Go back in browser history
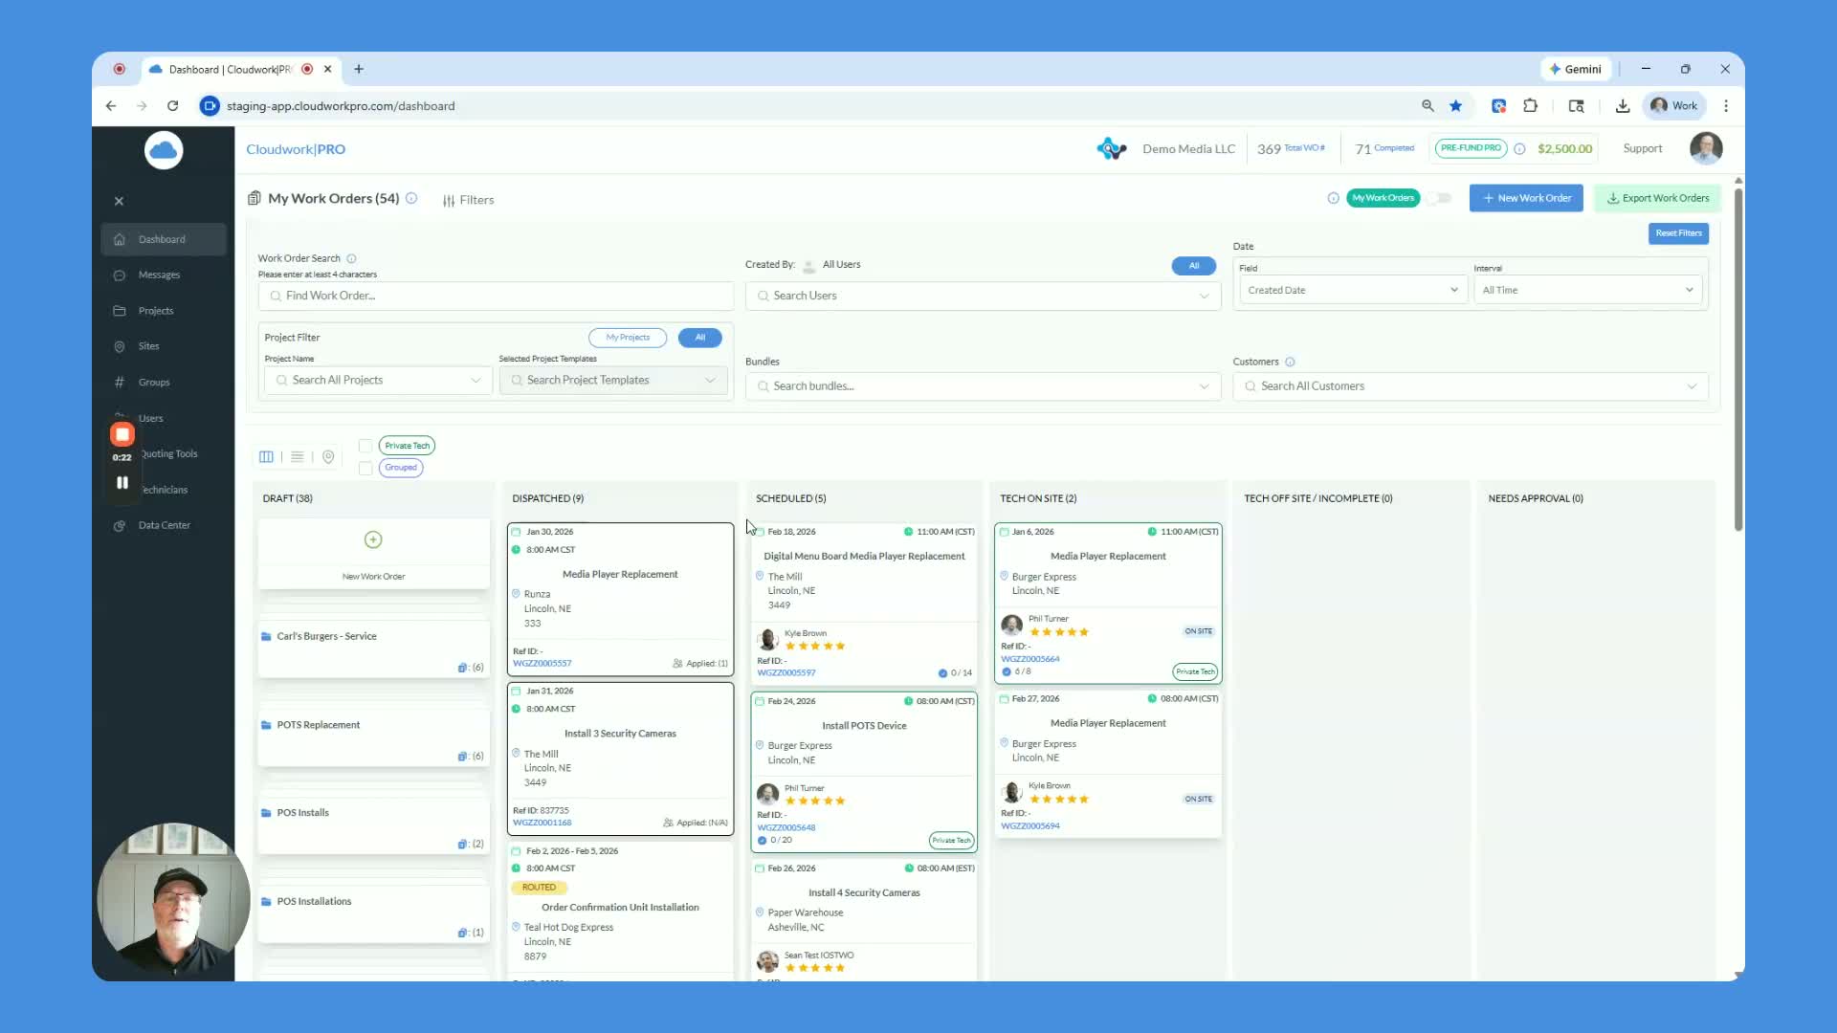This screenshot has height=1033, width=1837. pyautogui.click(x=111, y=106)
